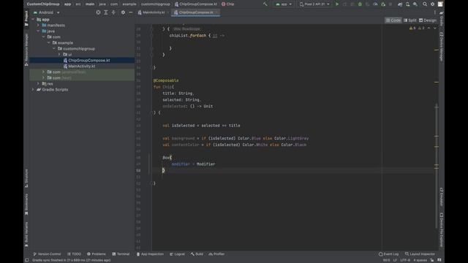Toggle the Bookmarks side panel
Viewport: 468px width, 263px height.
pyautogui.click(x=26, y=205)
